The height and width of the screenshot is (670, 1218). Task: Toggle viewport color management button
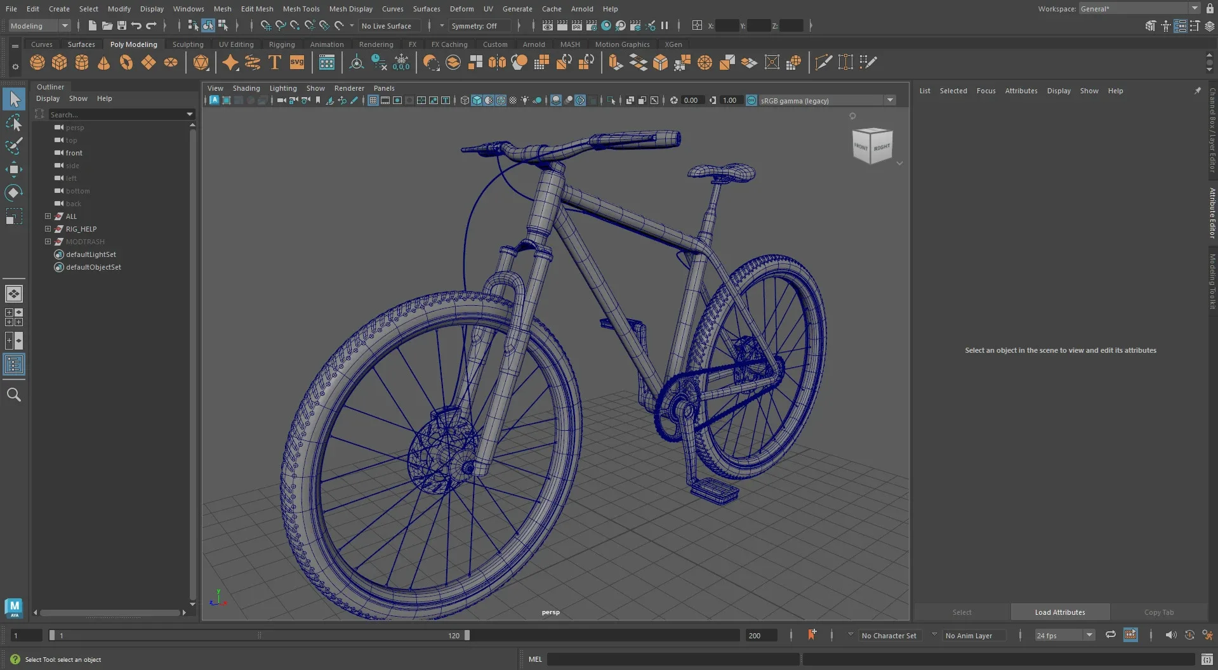pyautogui.click(x=751, y=100)
